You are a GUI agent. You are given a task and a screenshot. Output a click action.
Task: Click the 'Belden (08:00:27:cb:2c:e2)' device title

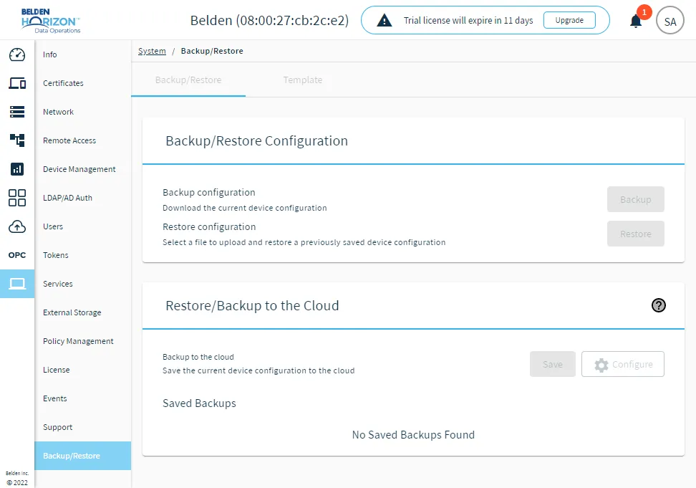269,21
